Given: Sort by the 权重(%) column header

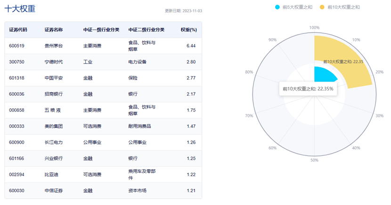Looking at the screenshot, I should tap(188, 30).
